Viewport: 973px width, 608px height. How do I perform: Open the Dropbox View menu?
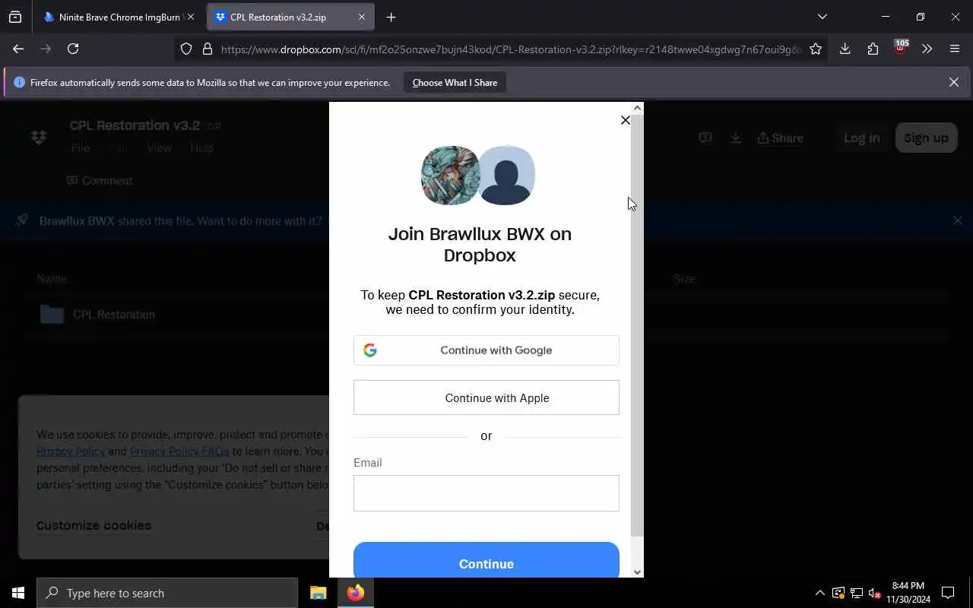point(159,148)
